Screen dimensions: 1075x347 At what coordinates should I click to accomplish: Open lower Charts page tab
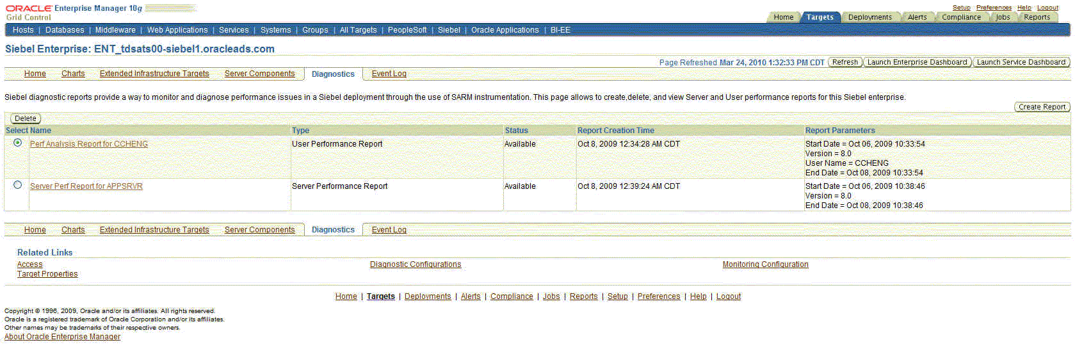coord(73,230)
